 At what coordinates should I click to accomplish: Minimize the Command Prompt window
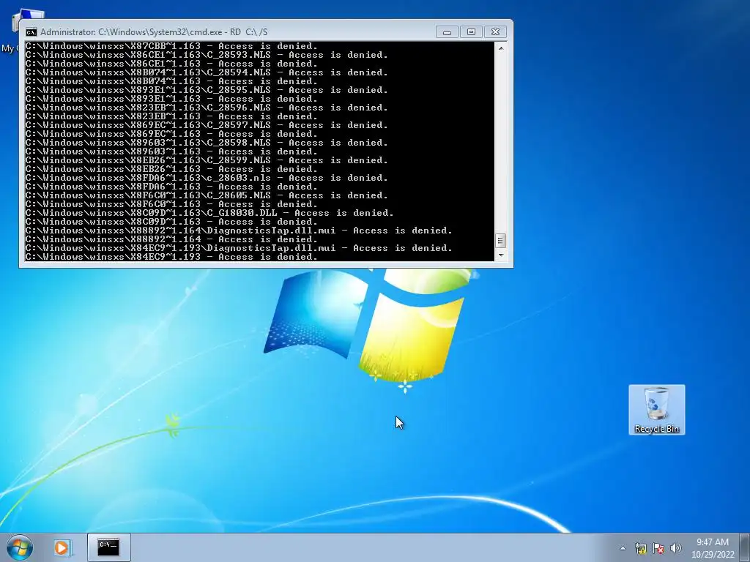click(x=447, y=32)
